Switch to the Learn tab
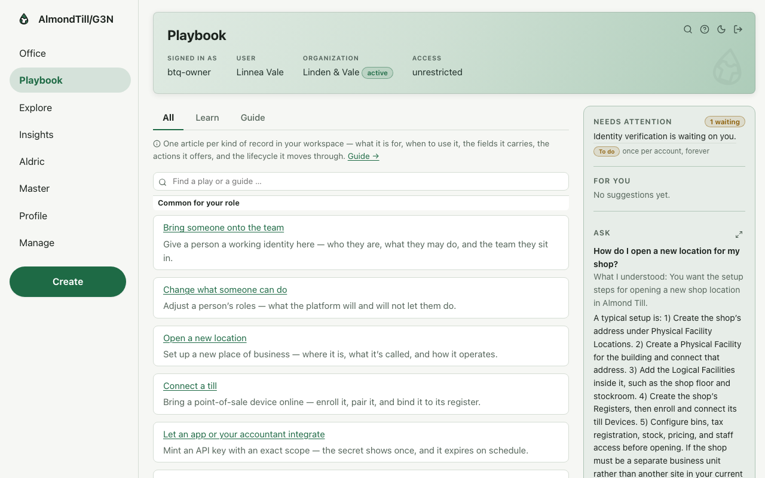This screenshot has height=478, width=765. coord(207,118)
